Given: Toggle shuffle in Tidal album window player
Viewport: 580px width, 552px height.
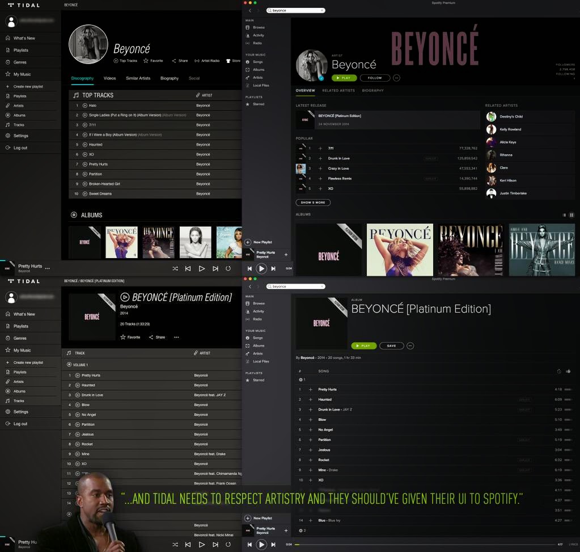Looking at the screenshot, I should pyautogui.click(x=175, y=545).
